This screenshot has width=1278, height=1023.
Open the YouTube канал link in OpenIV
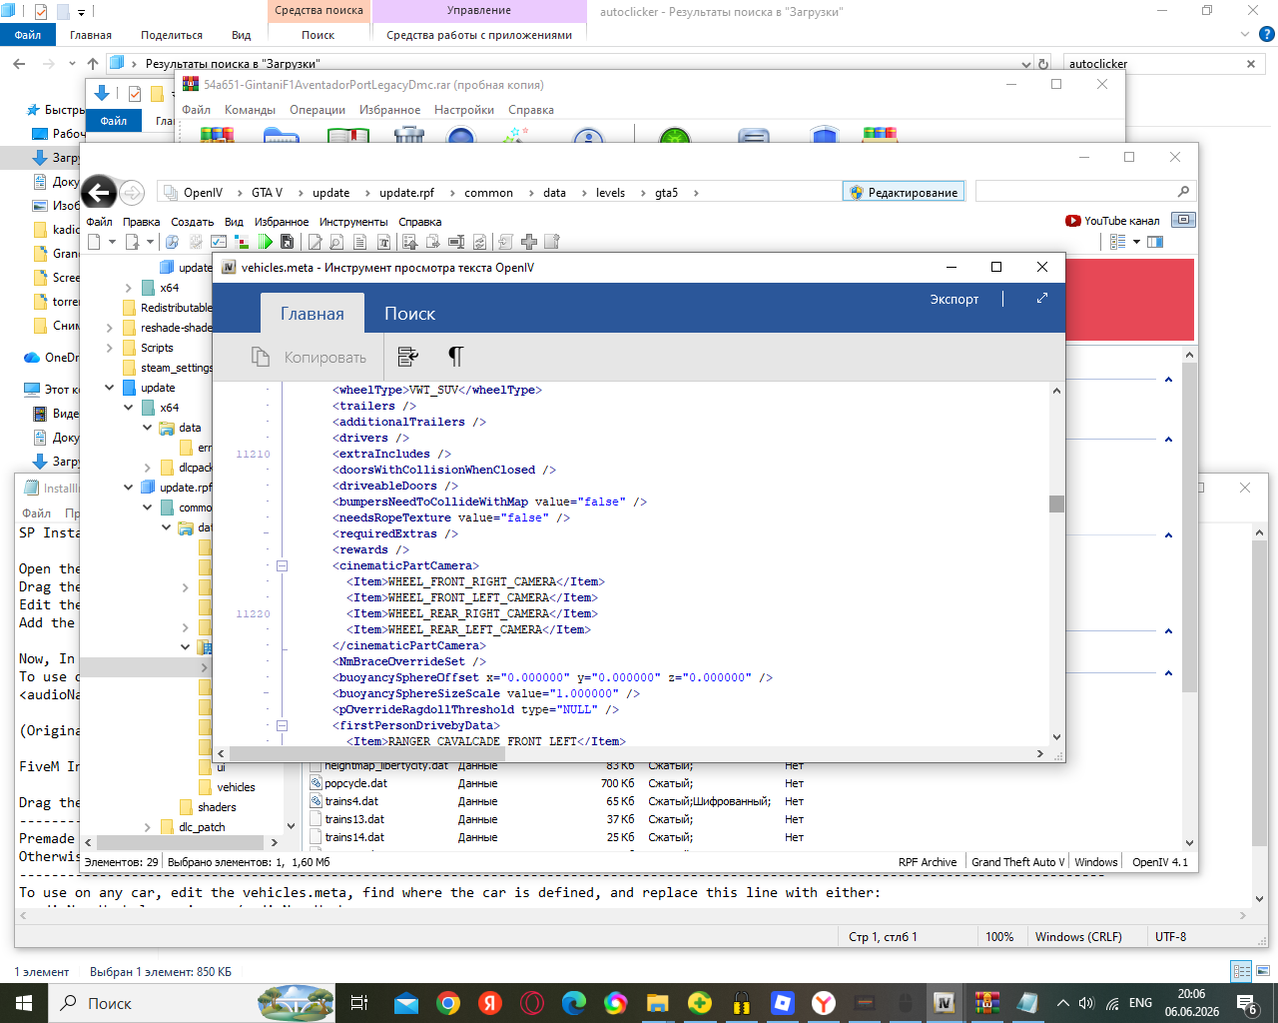pos(1112,221)
